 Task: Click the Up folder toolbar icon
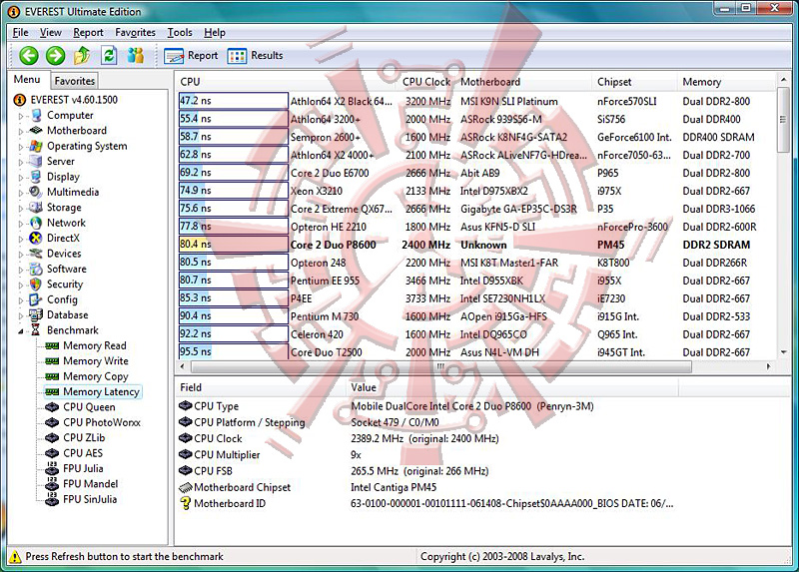tap(82, 55)
